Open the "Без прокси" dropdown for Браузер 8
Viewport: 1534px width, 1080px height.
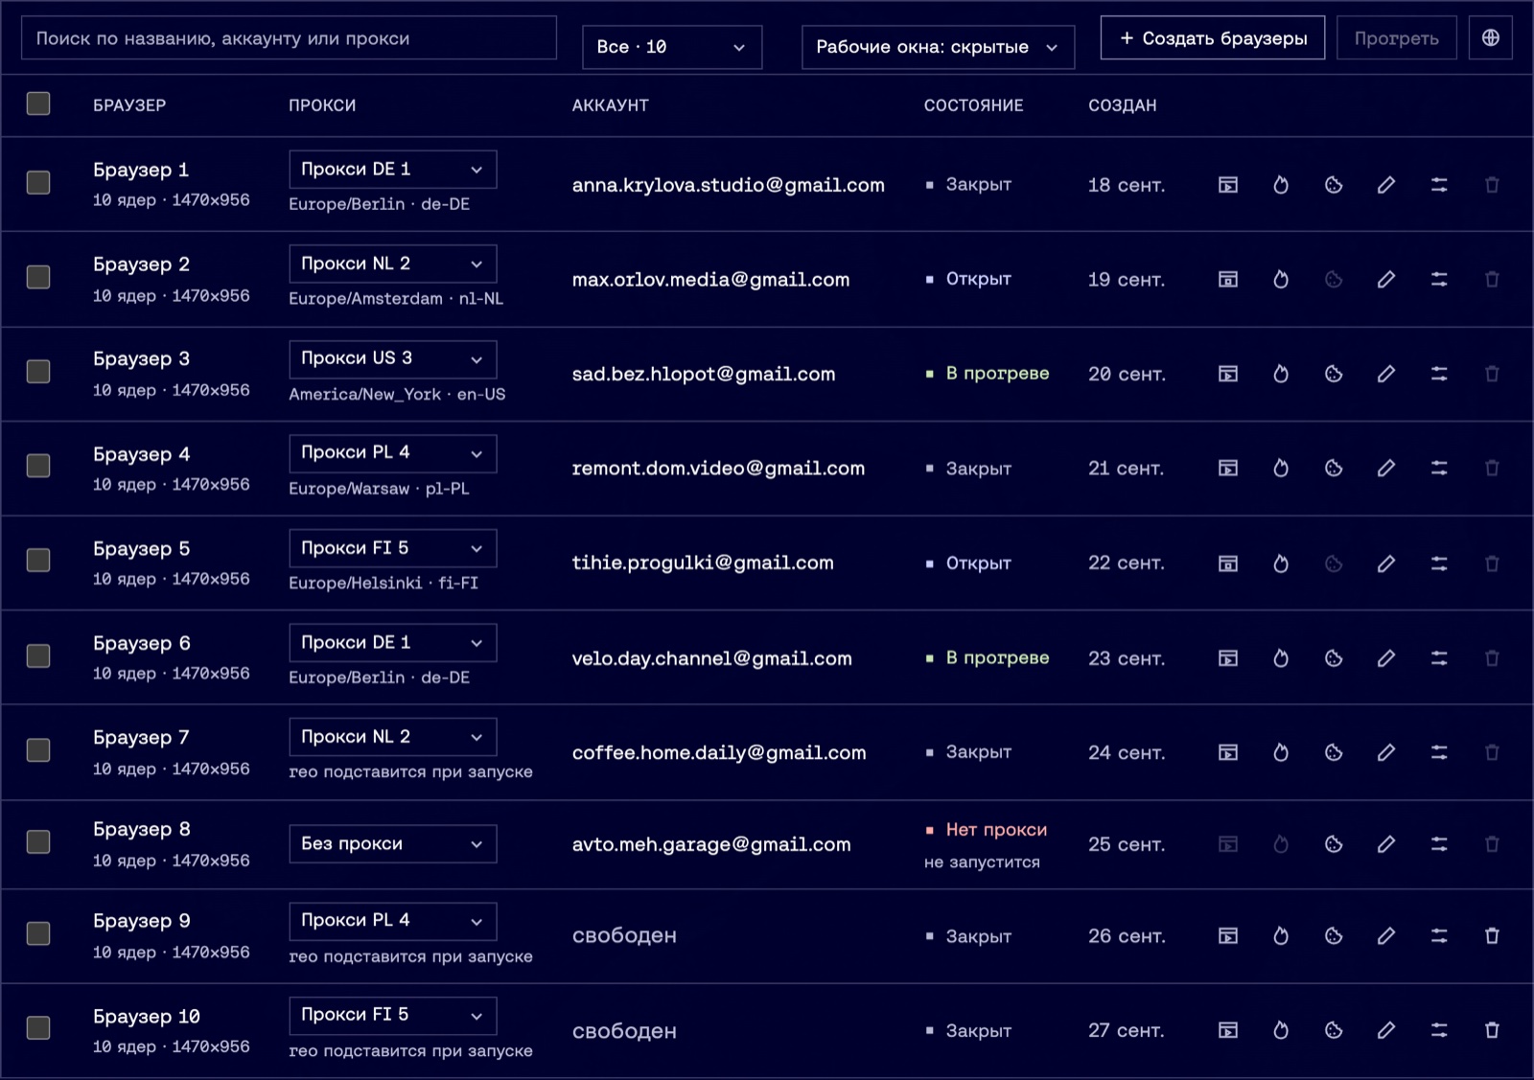pyautogui.click(x=393, y=844)
